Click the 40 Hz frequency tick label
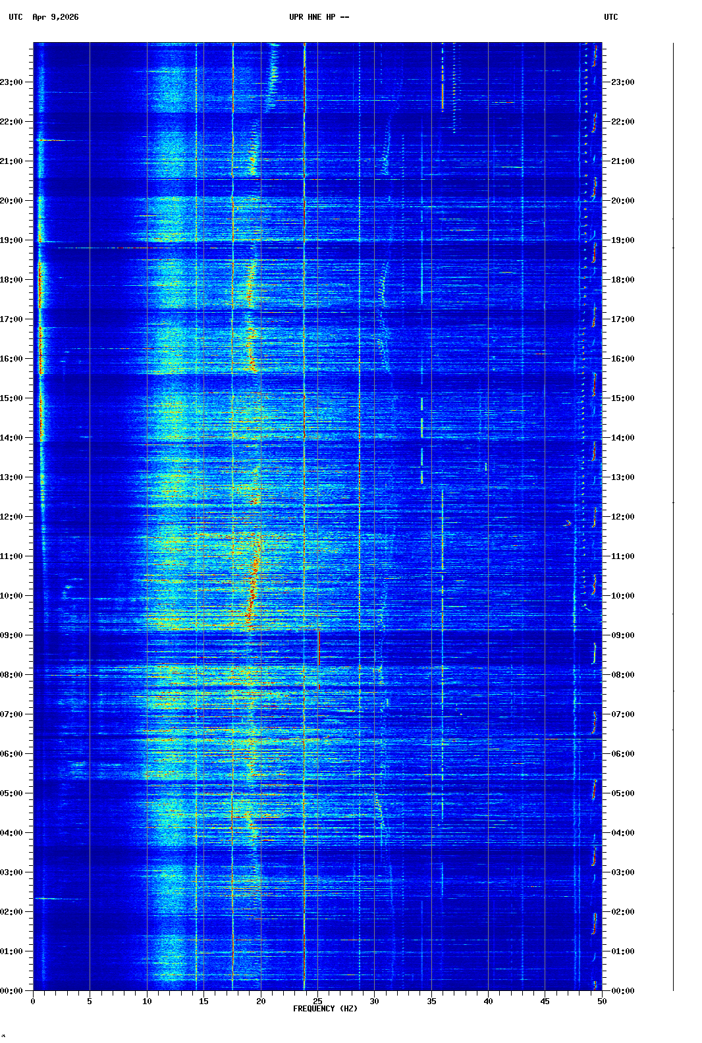 488,1002
